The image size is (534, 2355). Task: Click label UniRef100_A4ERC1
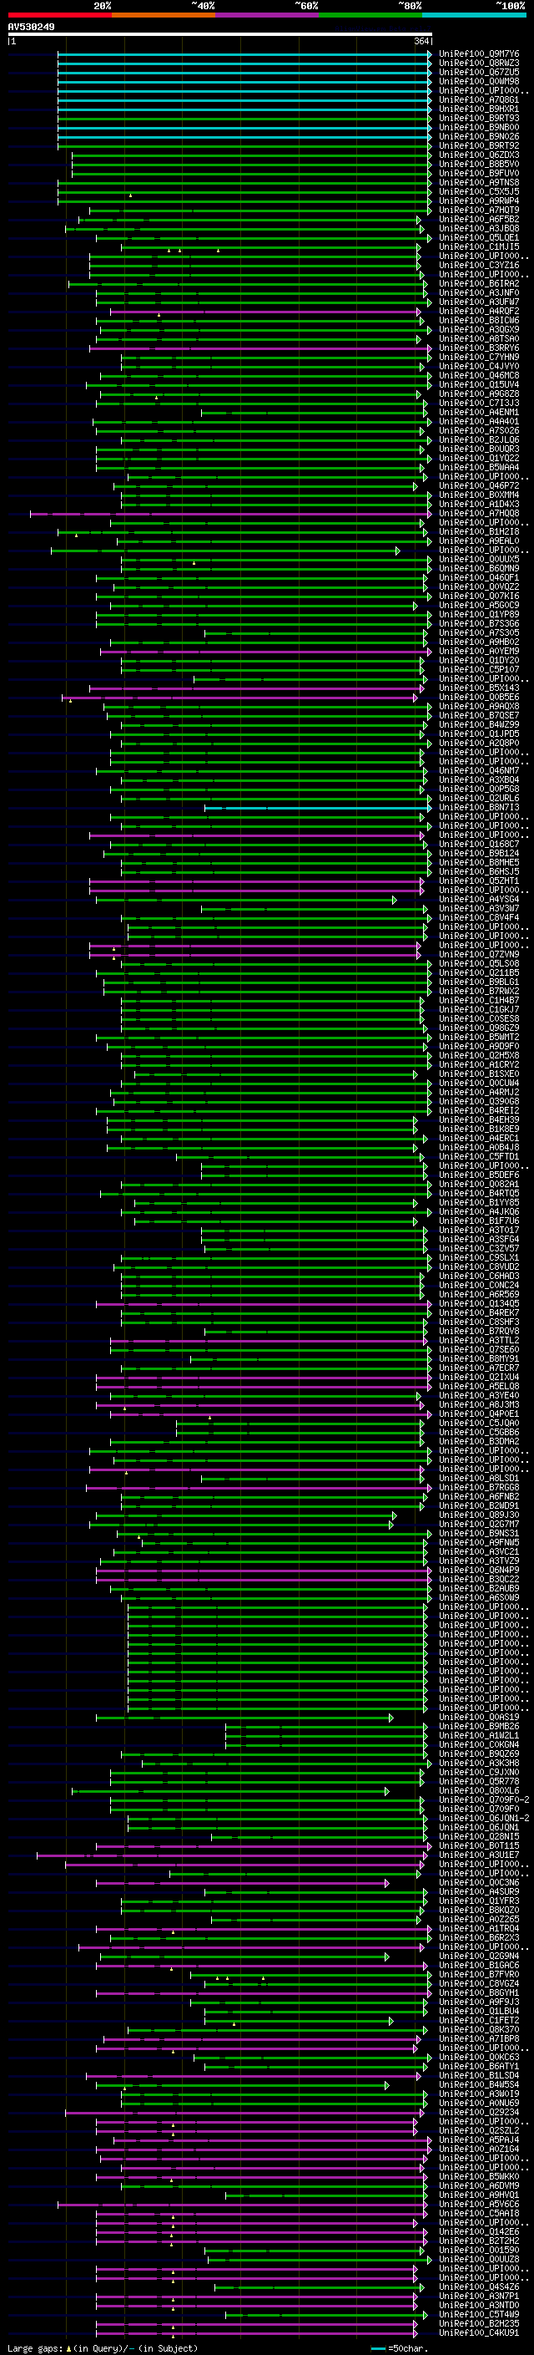point(479,1138)
